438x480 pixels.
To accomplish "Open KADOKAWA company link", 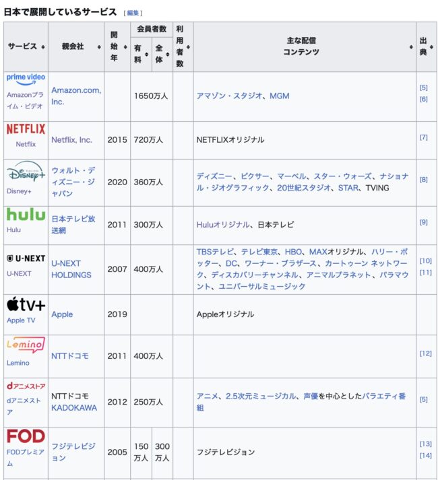I will [74, 408].
